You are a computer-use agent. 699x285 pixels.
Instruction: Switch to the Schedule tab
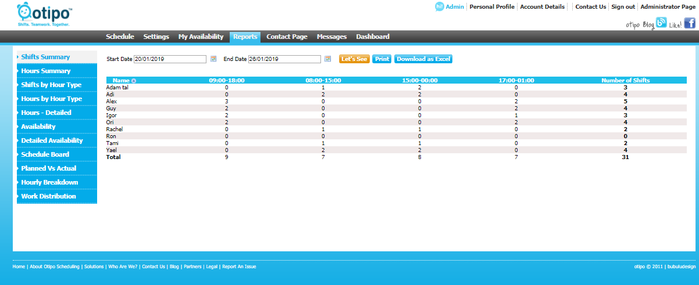[120, 37]
